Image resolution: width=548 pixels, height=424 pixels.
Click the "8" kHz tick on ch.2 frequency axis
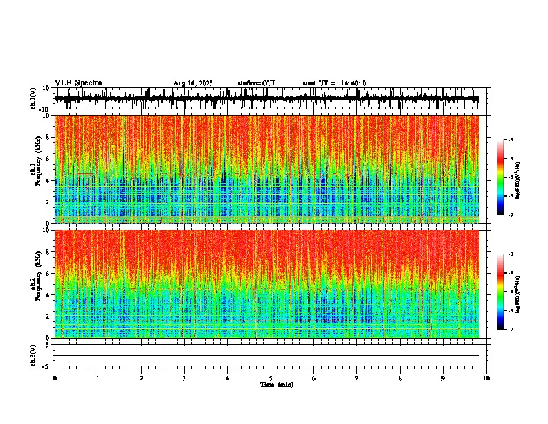click(x=48, y=252)
